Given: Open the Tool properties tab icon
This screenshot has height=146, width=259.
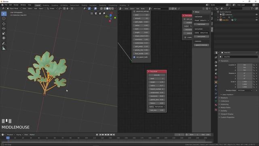Looking at the screenshot, I should 216,57.
